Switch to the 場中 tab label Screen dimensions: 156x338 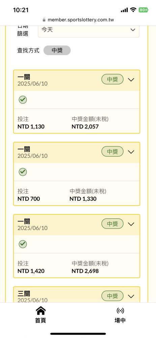point(120,320)
